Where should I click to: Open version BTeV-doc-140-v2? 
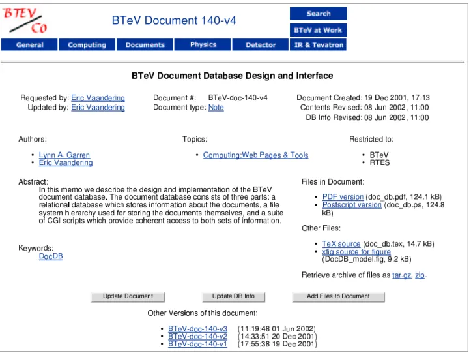coord(197,337)
